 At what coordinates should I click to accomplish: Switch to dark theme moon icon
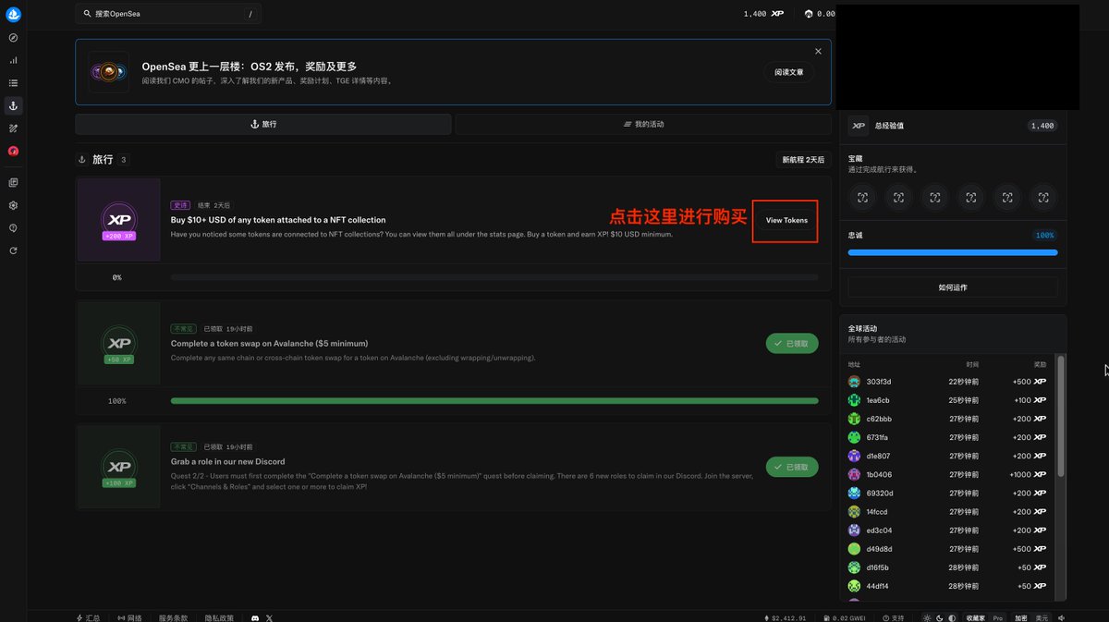pos(940,617)
